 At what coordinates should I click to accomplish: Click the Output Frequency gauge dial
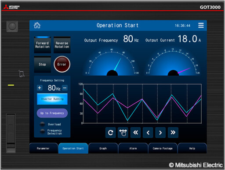coord(112,62)
